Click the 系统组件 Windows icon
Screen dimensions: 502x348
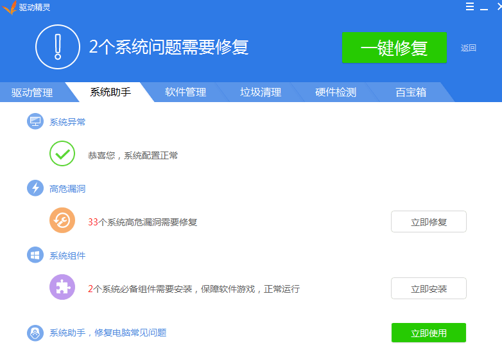tap(35, 255)
